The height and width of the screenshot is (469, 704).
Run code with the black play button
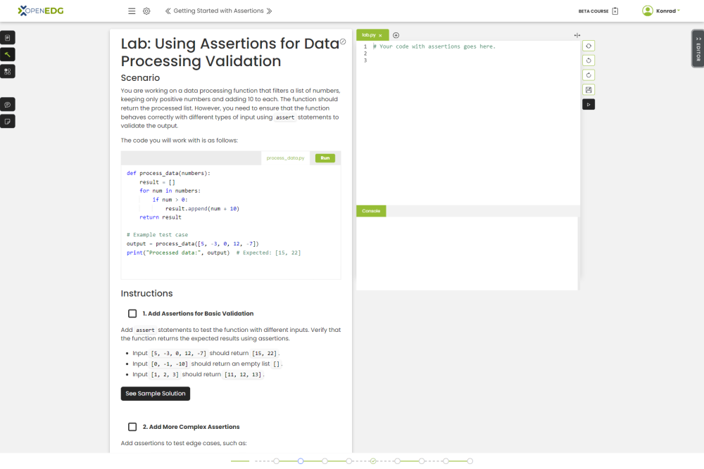(589, 104)
